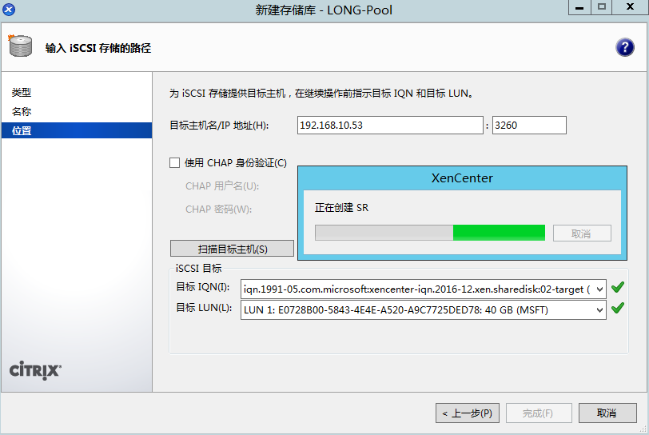Click the 正在创建 SR status text
This screenshot has width=649, height=435.
tap(341, 208)
